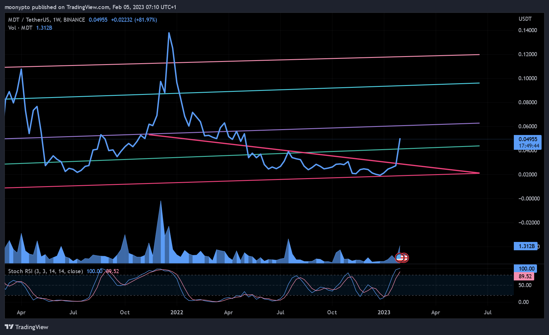Click the moonypto published header text
The image size is (549, 335).
90,7
